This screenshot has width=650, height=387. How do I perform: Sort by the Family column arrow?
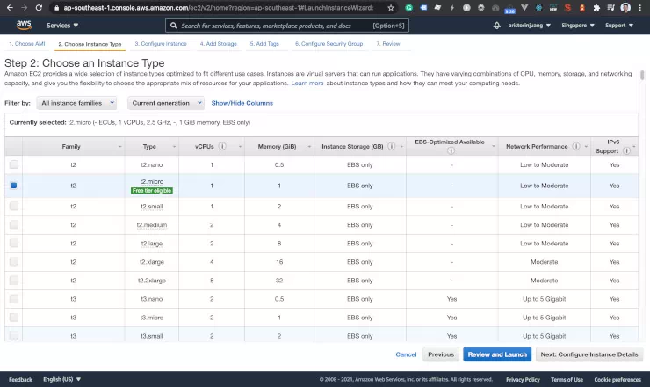(x=119, y=147)
